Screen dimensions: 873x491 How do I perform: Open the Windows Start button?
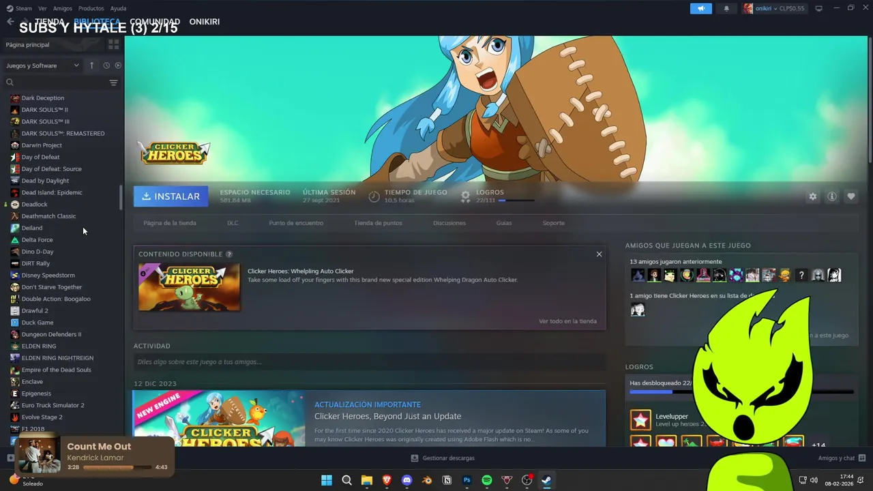click(327, 480)
